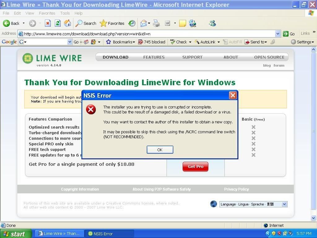Open Favorites with the star icon

coord(103,23)
